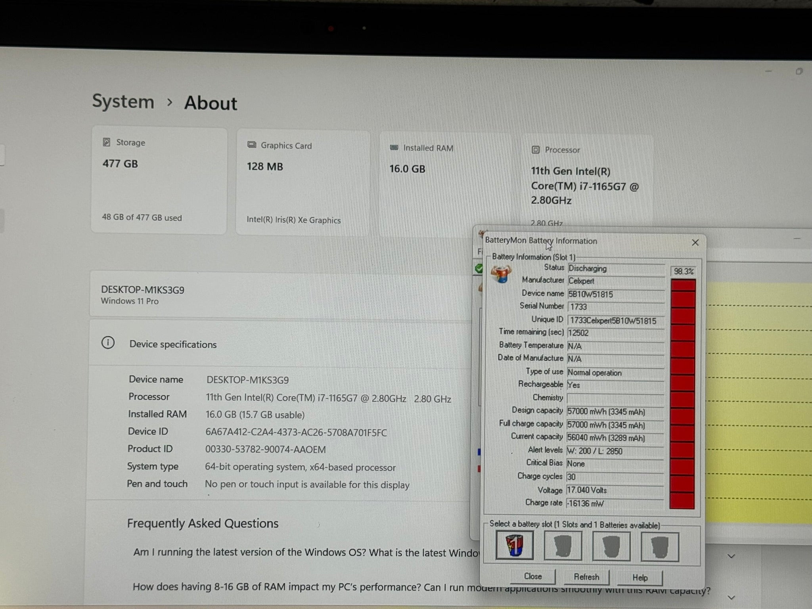Click the Device specifications info icon

coord(108,343)
